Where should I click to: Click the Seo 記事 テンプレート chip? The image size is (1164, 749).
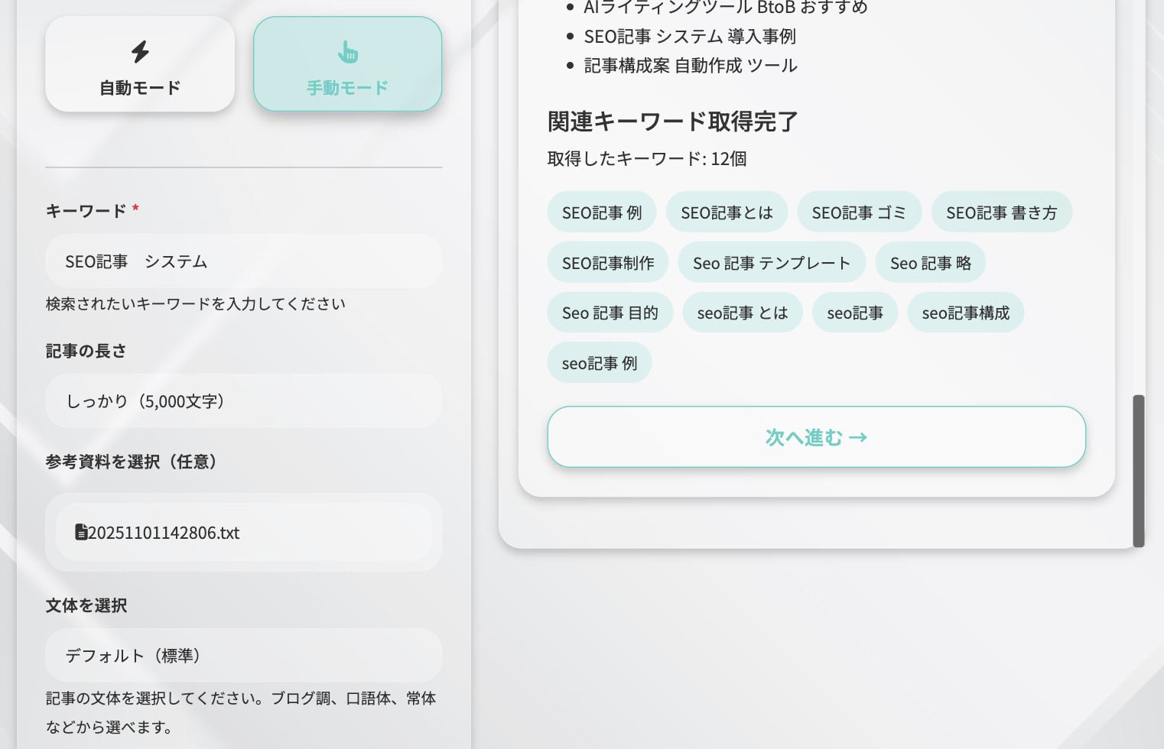(772, 262)
